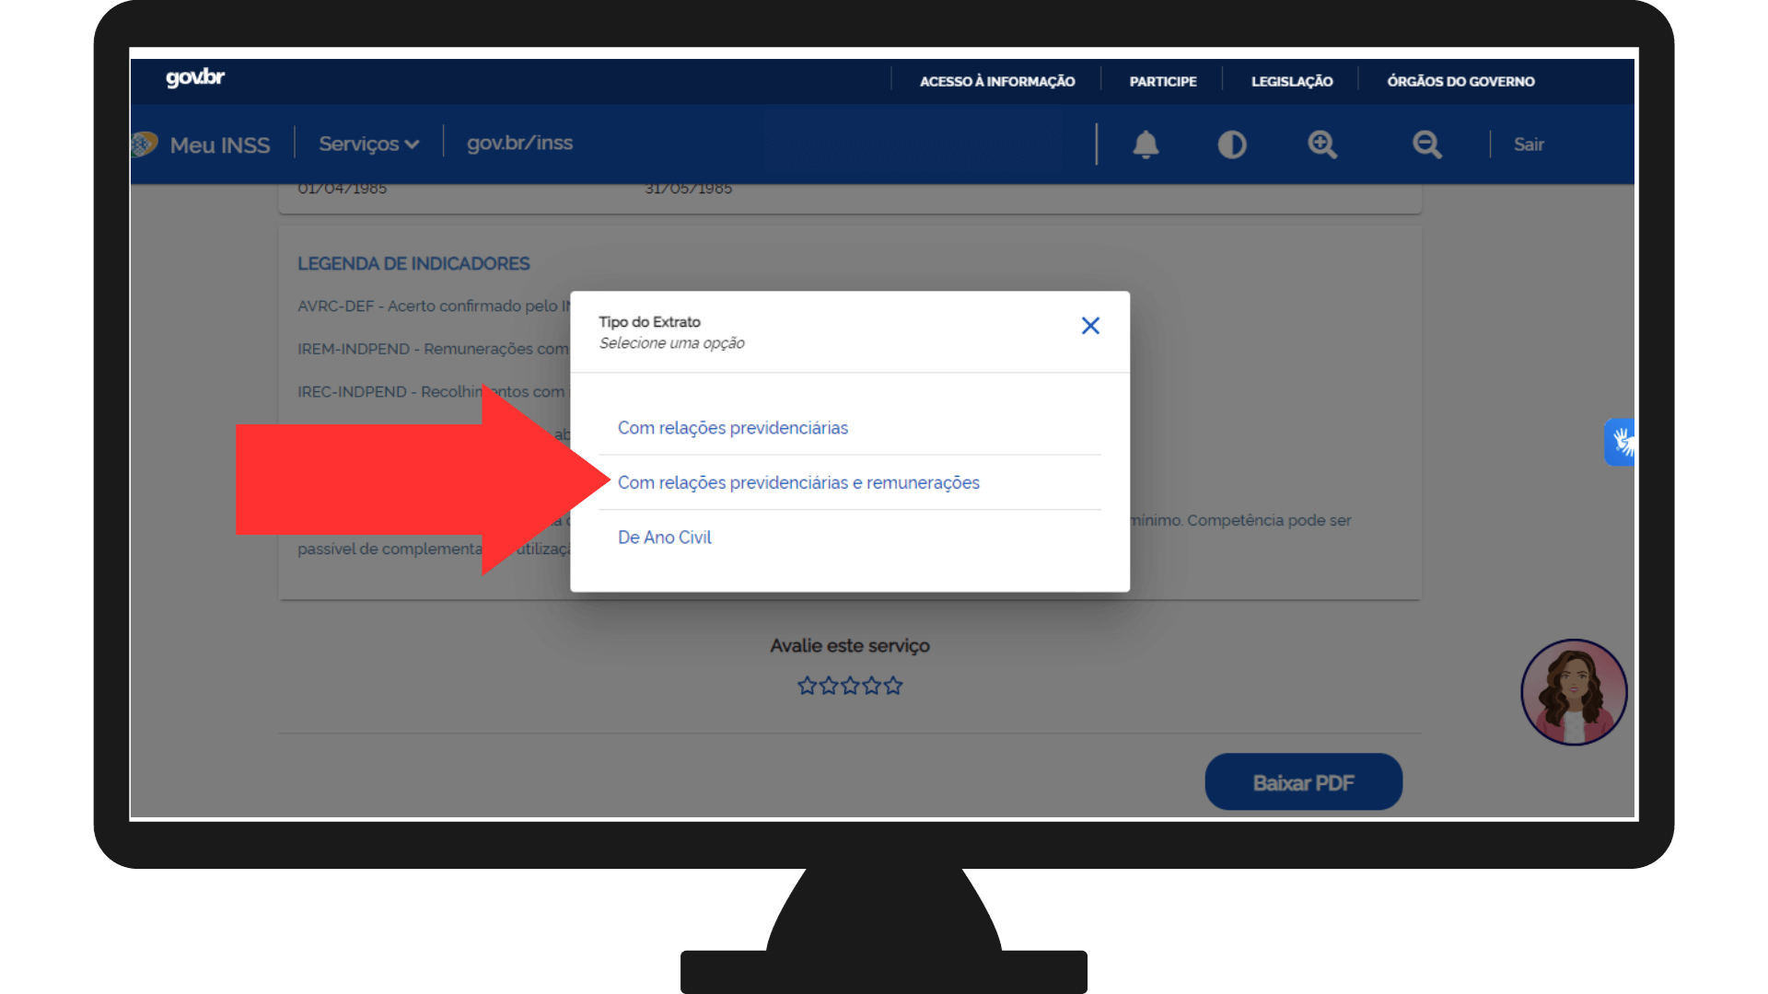
Task: Click the zoom in magnifier icon
Action: tap(1322, 144)
